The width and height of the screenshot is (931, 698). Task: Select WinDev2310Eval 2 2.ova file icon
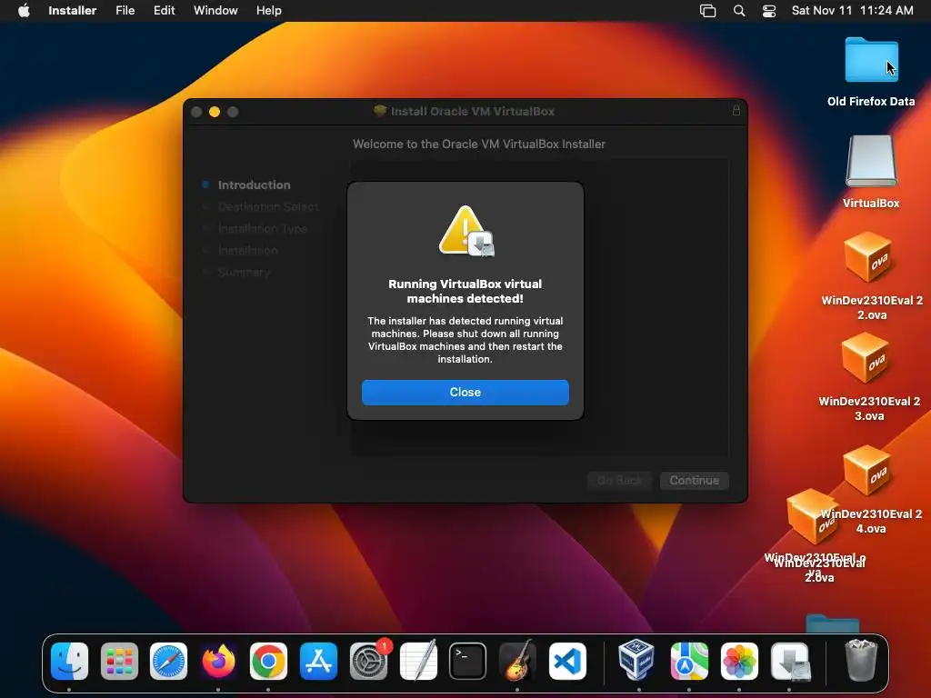click(868, 258)
